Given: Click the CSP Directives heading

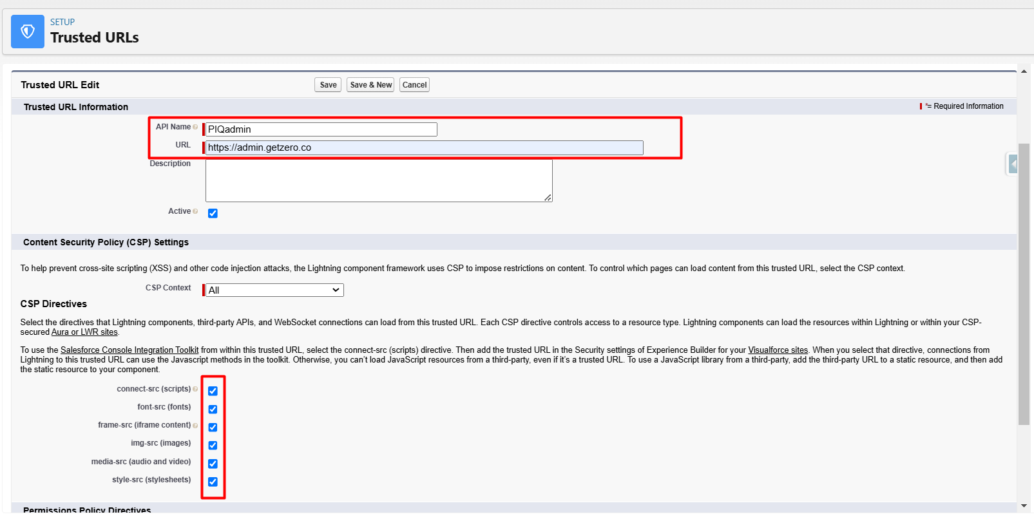Looking at the screenshot, I should pyautogui.click(x=53, y=304).
